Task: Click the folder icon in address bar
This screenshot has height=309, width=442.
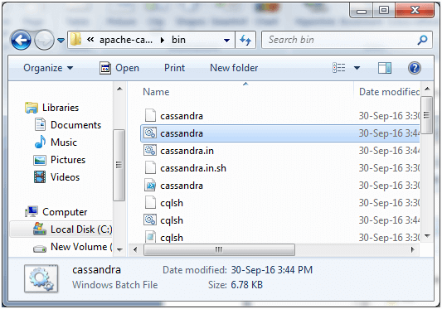Action: (x=75, y=40)
